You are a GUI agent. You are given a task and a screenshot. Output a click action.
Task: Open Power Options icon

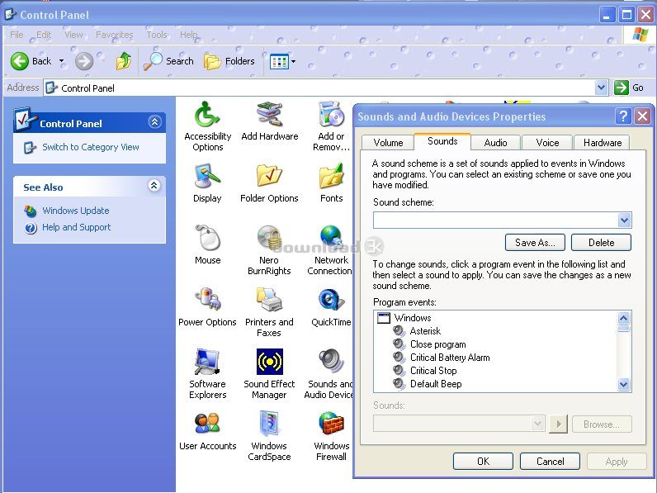[207, 307]
